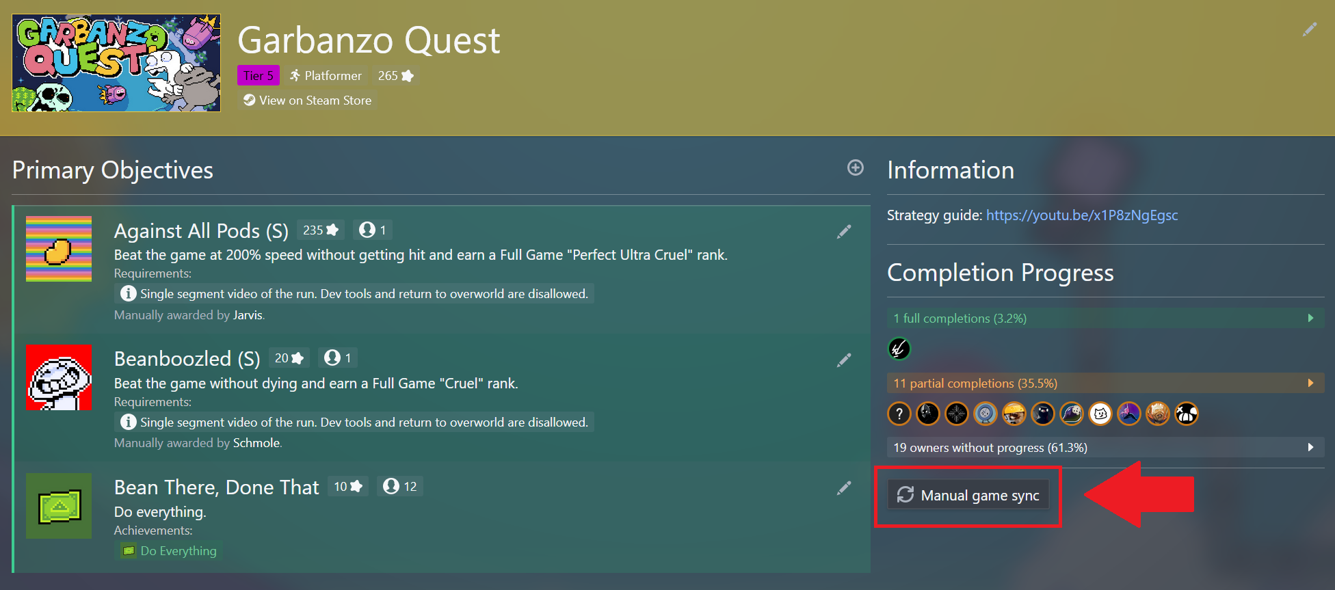1335x590 pixels.
Task: Click the Platformer genre tag
Action: coord(326,76)
